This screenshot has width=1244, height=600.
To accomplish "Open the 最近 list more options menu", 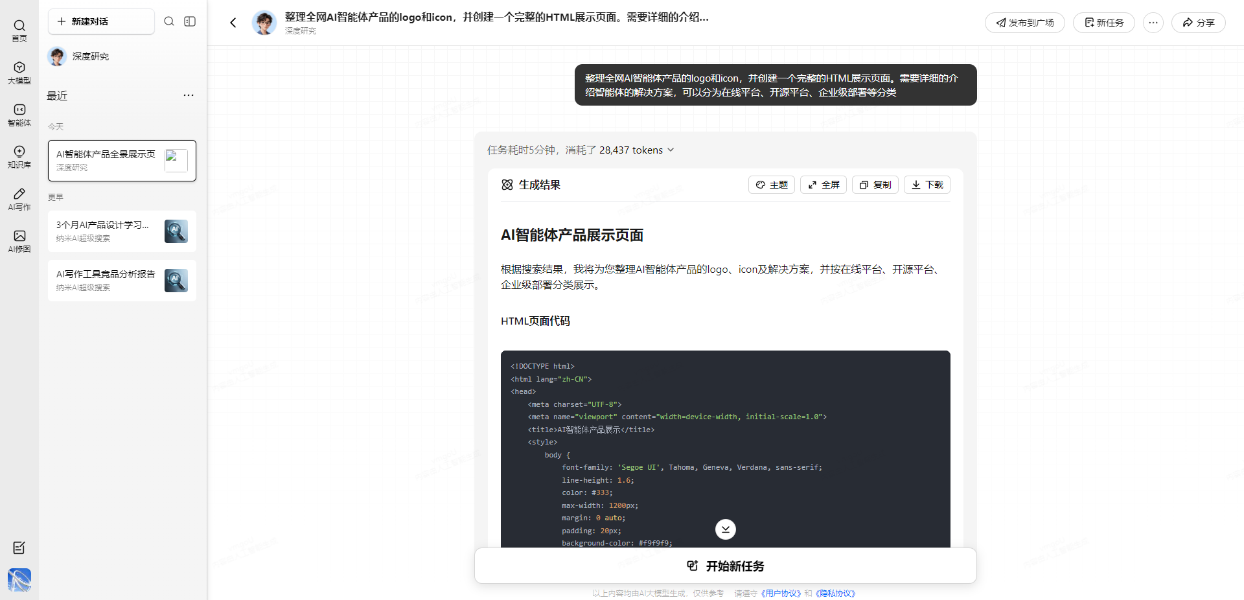I will (x=189, y=95).
